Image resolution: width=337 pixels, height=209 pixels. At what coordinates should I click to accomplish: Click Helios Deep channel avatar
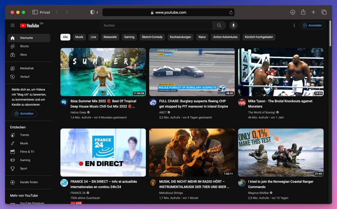click(64, 102)
